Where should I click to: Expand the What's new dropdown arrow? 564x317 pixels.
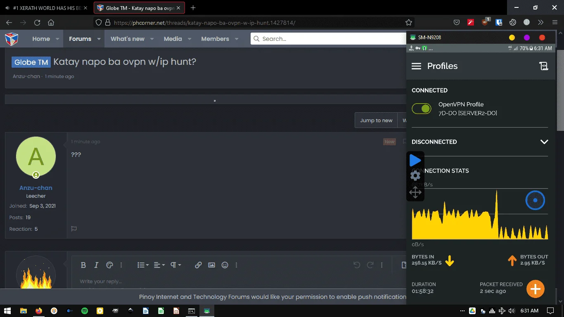[x=152, y=39]
